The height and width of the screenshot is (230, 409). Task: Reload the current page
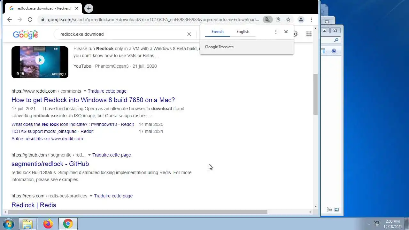(30, 19)
